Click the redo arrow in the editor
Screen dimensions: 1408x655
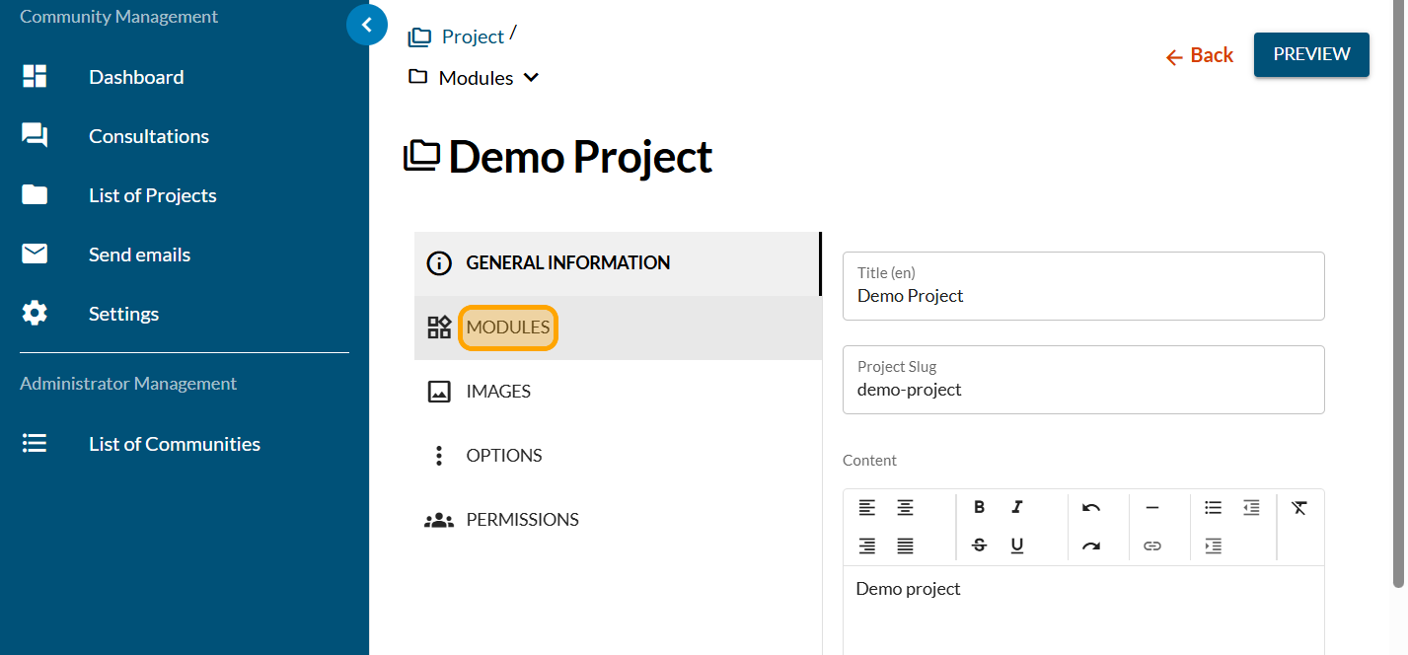pyautogui.click(x=1090, y=546)
